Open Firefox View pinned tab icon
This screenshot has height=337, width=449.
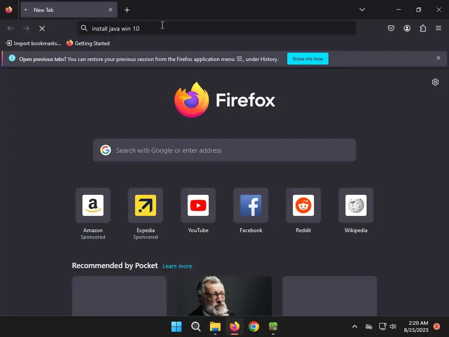click(9, 10)
